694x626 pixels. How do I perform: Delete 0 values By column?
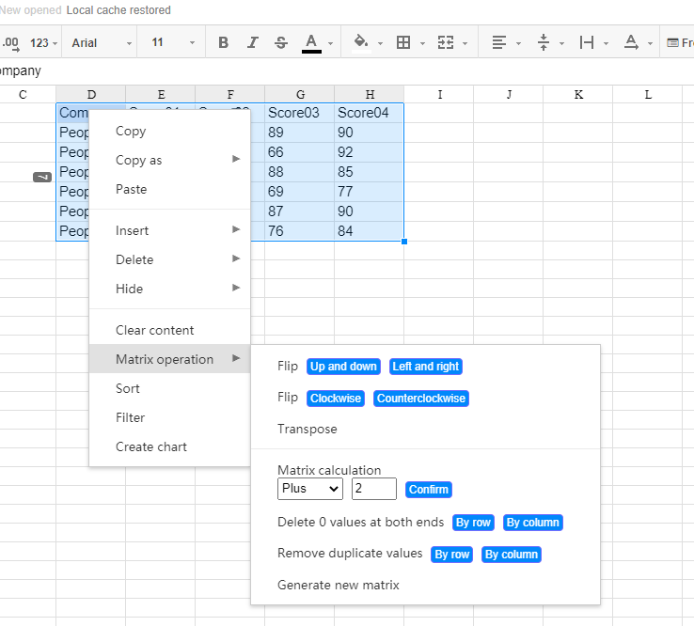coord(533,523)
